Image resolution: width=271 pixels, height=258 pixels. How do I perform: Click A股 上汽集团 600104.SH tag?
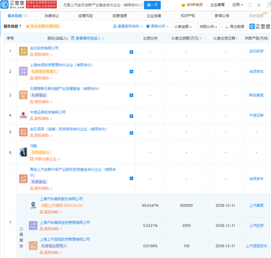(62, 205)
